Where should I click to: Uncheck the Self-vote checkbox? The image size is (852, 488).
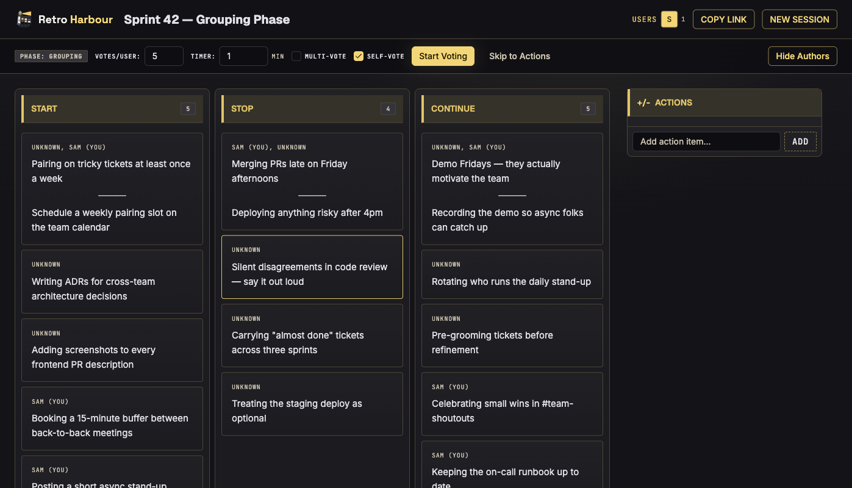[359, 56]
